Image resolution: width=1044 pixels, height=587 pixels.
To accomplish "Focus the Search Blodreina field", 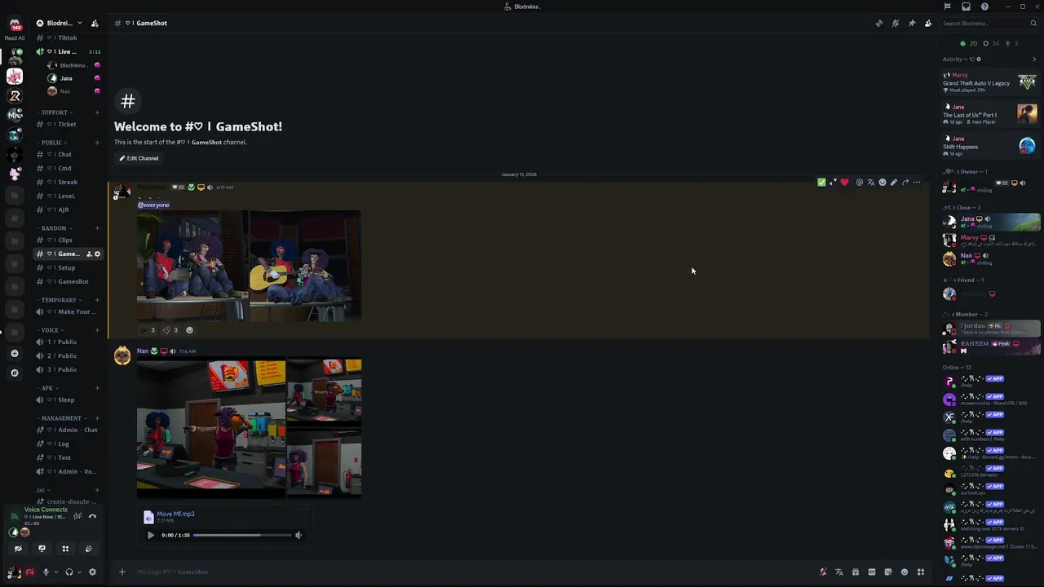I will 989,23.
